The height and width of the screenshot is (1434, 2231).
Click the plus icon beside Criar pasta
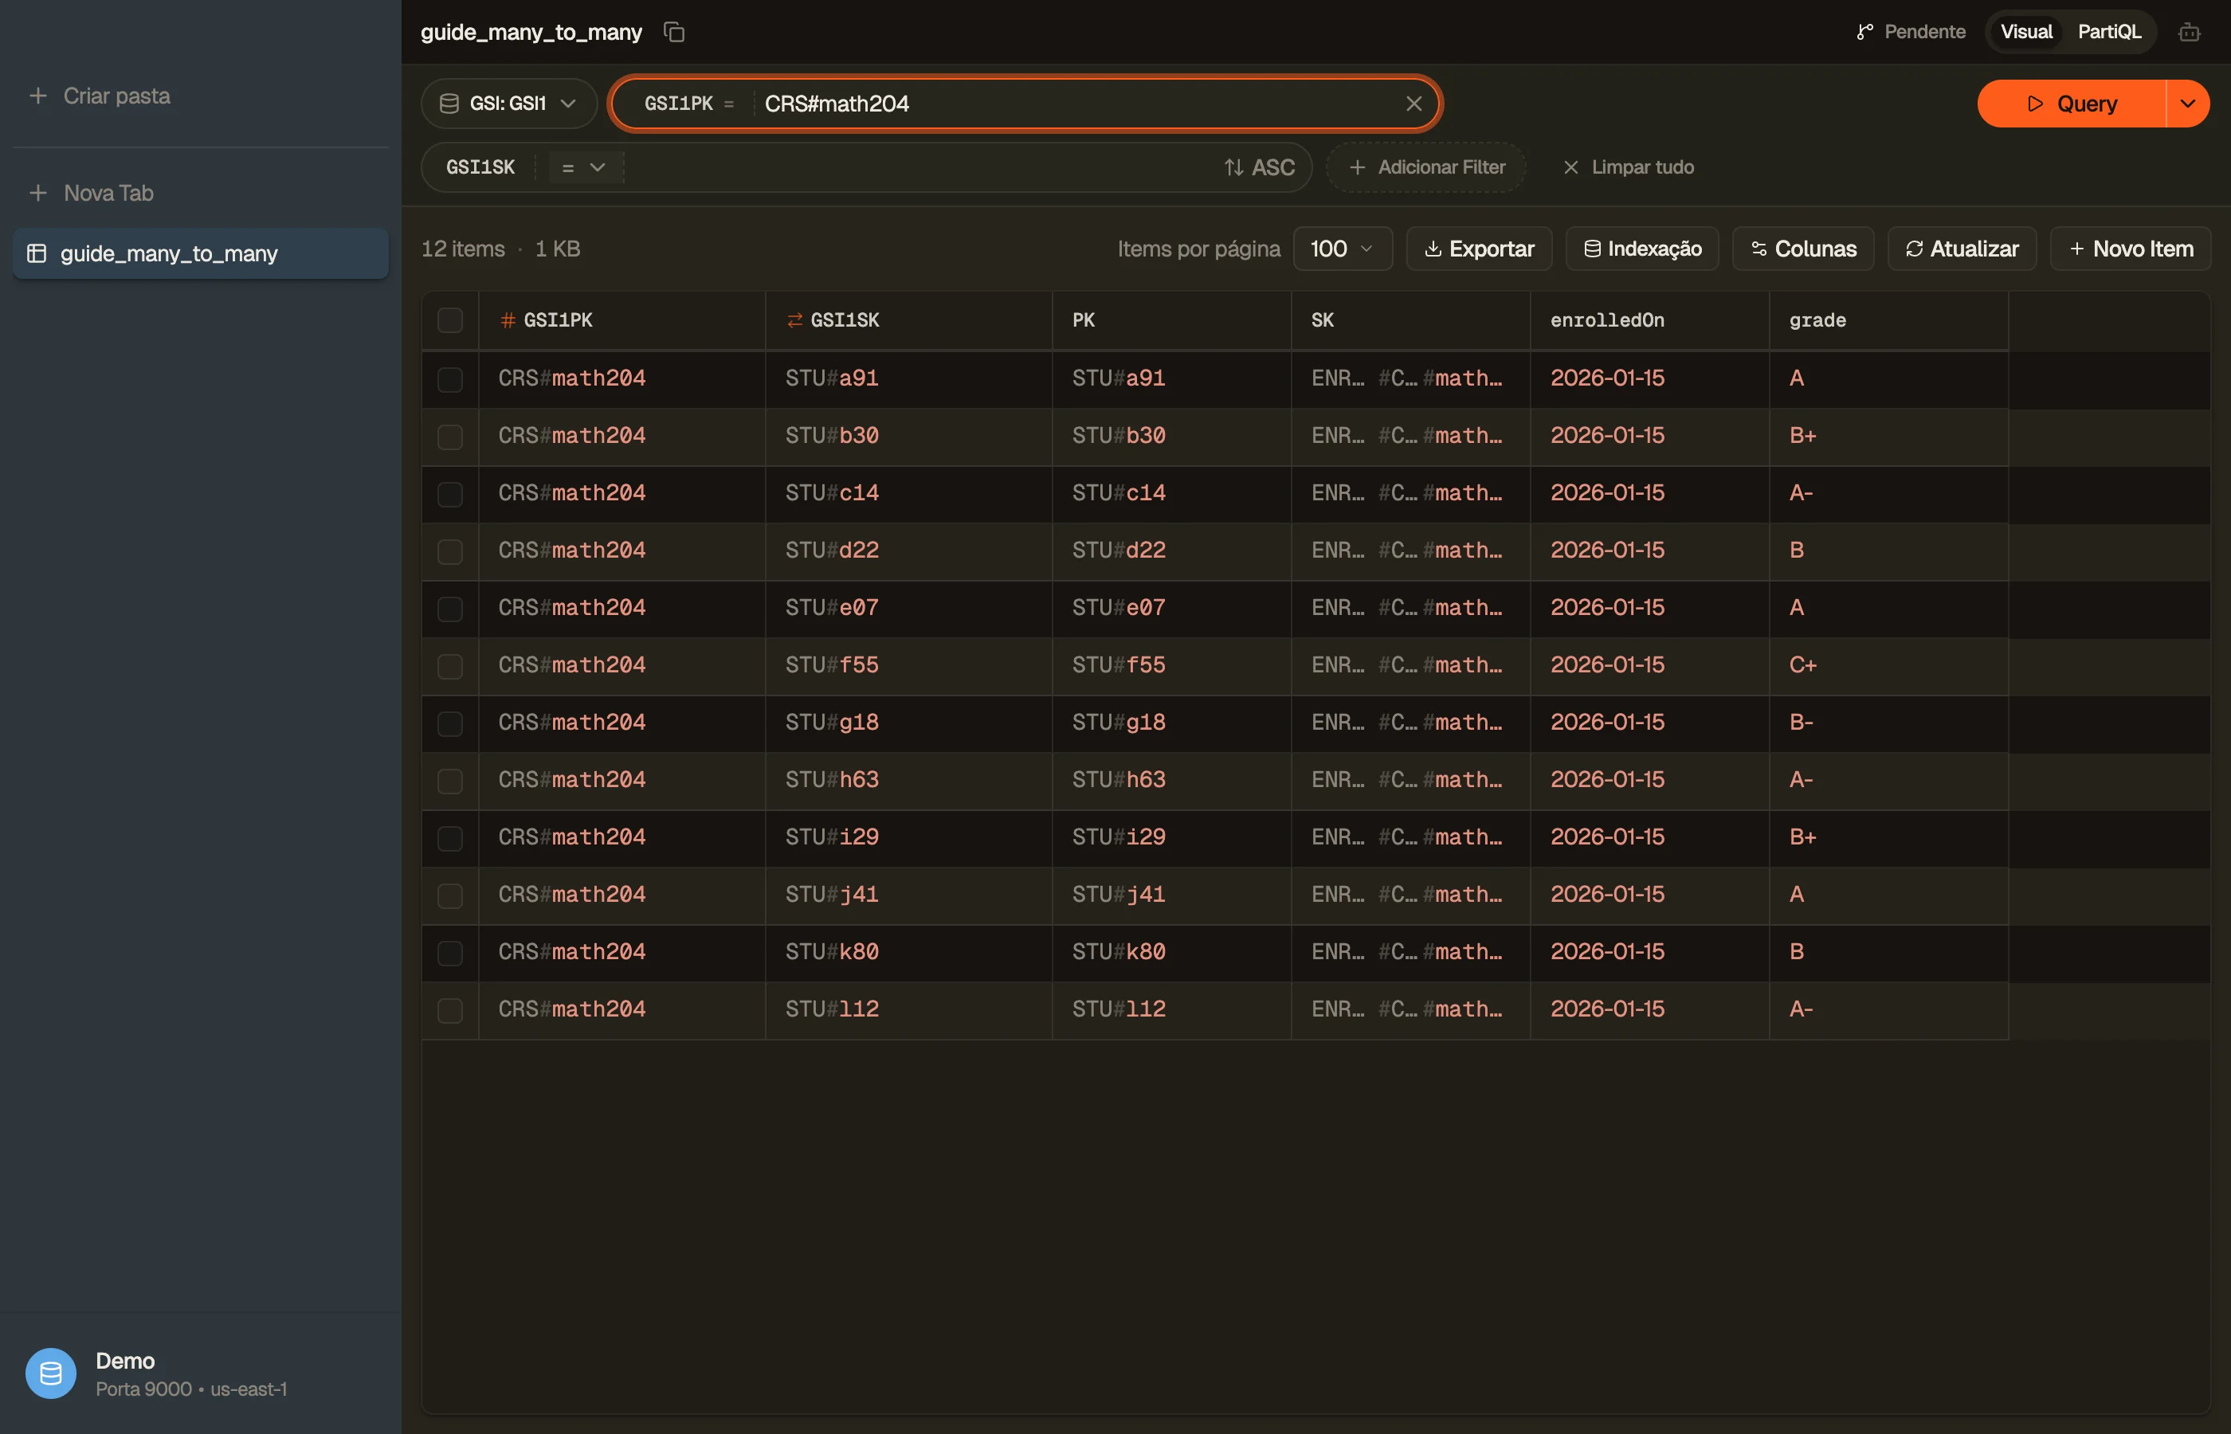[x=38, y=96]
